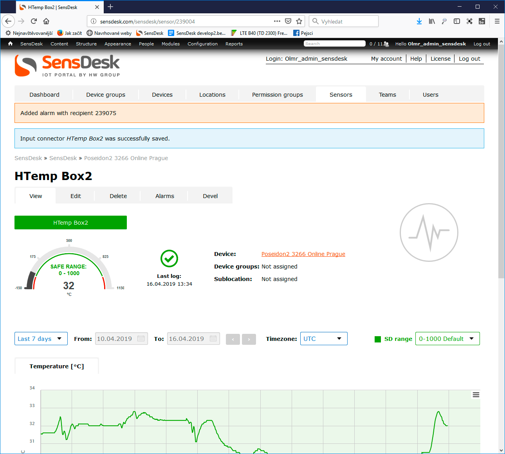Open the 0-1000 Default range dropdown
This screenshot has width=505, height=454.
pyautogui.click(x=447, y=339)
